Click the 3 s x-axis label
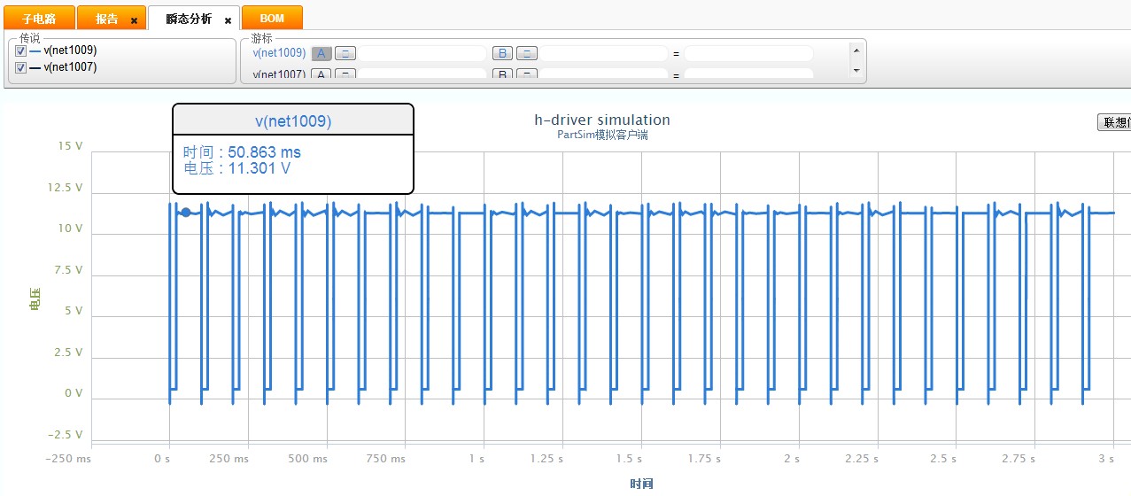 click(1105, 459)
